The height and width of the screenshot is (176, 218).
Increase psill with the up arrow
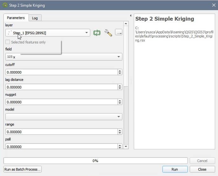pos(120,145)
